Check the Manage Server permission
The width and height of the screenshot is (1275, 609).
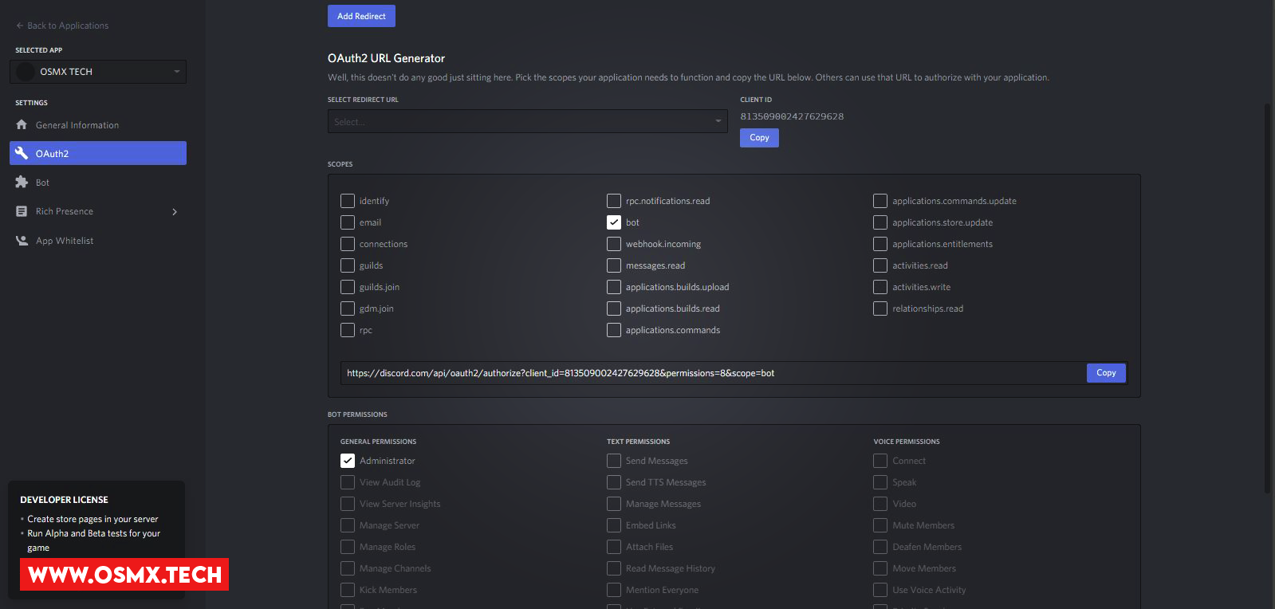point(348,525)
